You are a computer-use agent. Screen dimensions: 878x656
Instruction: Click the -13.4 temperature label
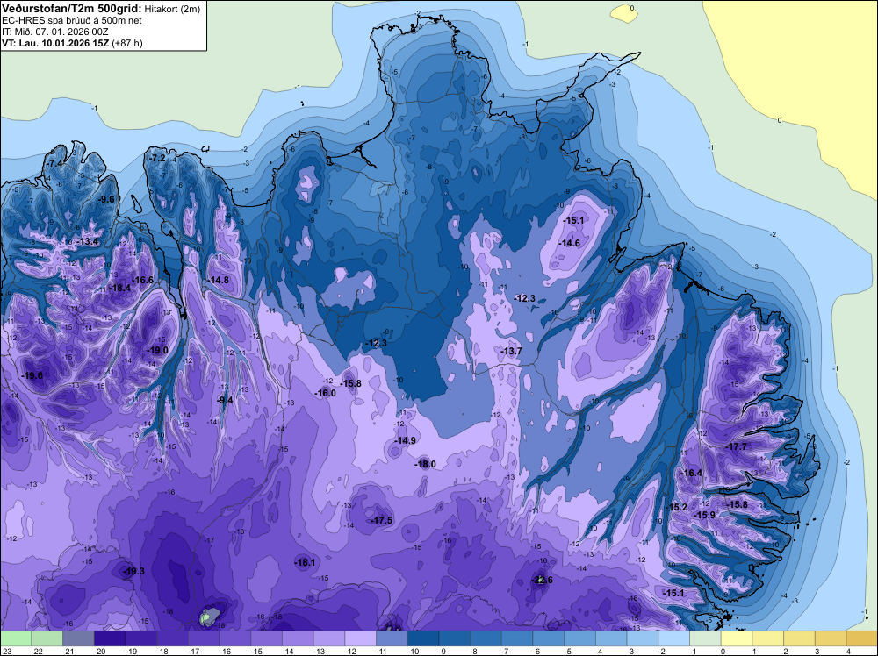(x=88, y=241)
